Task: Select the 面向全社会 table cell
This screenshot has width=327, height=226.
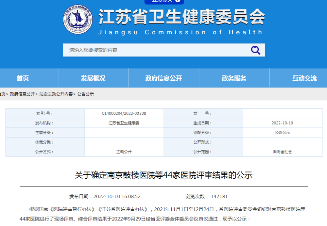Action: pos(283,152)
